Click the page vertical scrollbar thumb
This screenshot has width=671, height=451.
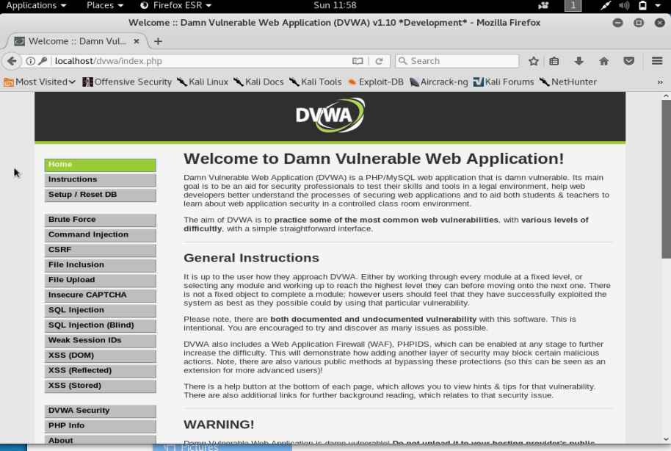pos(667,179)
